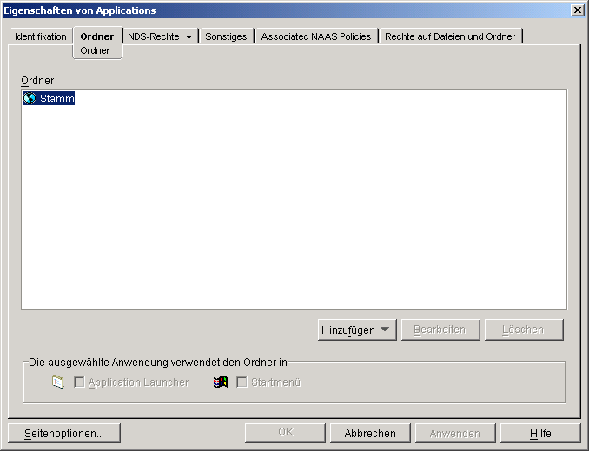Close the Eigenschaften von Applications dialog
589x451 pixels.
tap(577, 10)
